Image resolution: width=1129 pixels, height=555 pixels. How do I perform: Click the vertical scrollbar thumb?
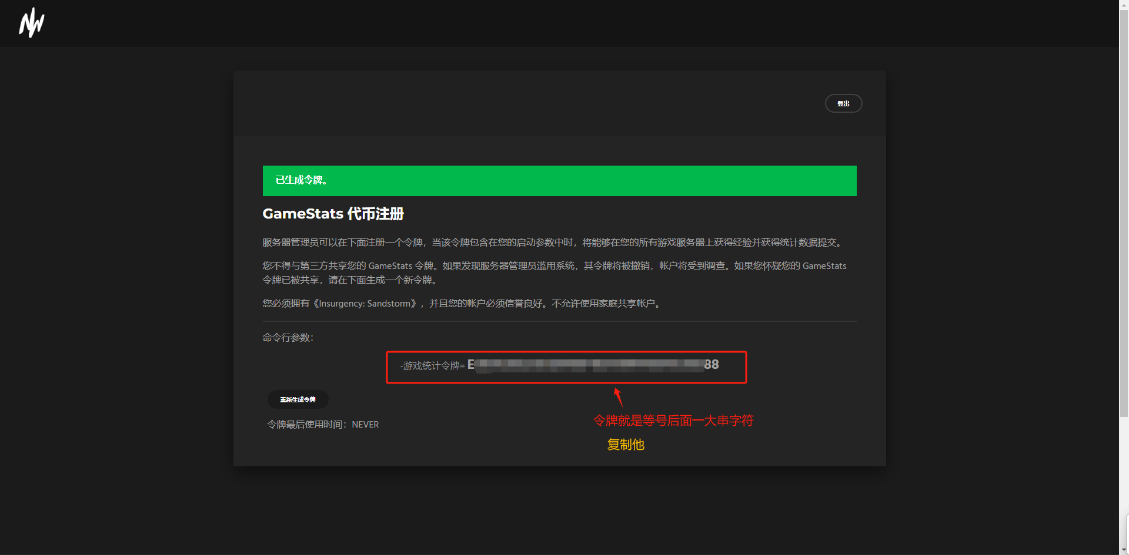[x=1124, y=213]
